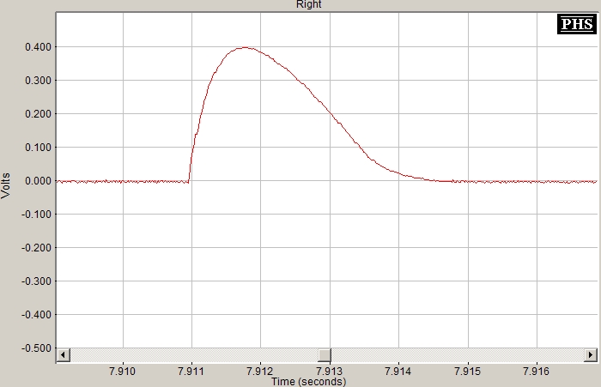Click the -0.500 volts axis value
The width and height of the screenshot is (601, 387).
pyautogui.click(x=36, y=348)
